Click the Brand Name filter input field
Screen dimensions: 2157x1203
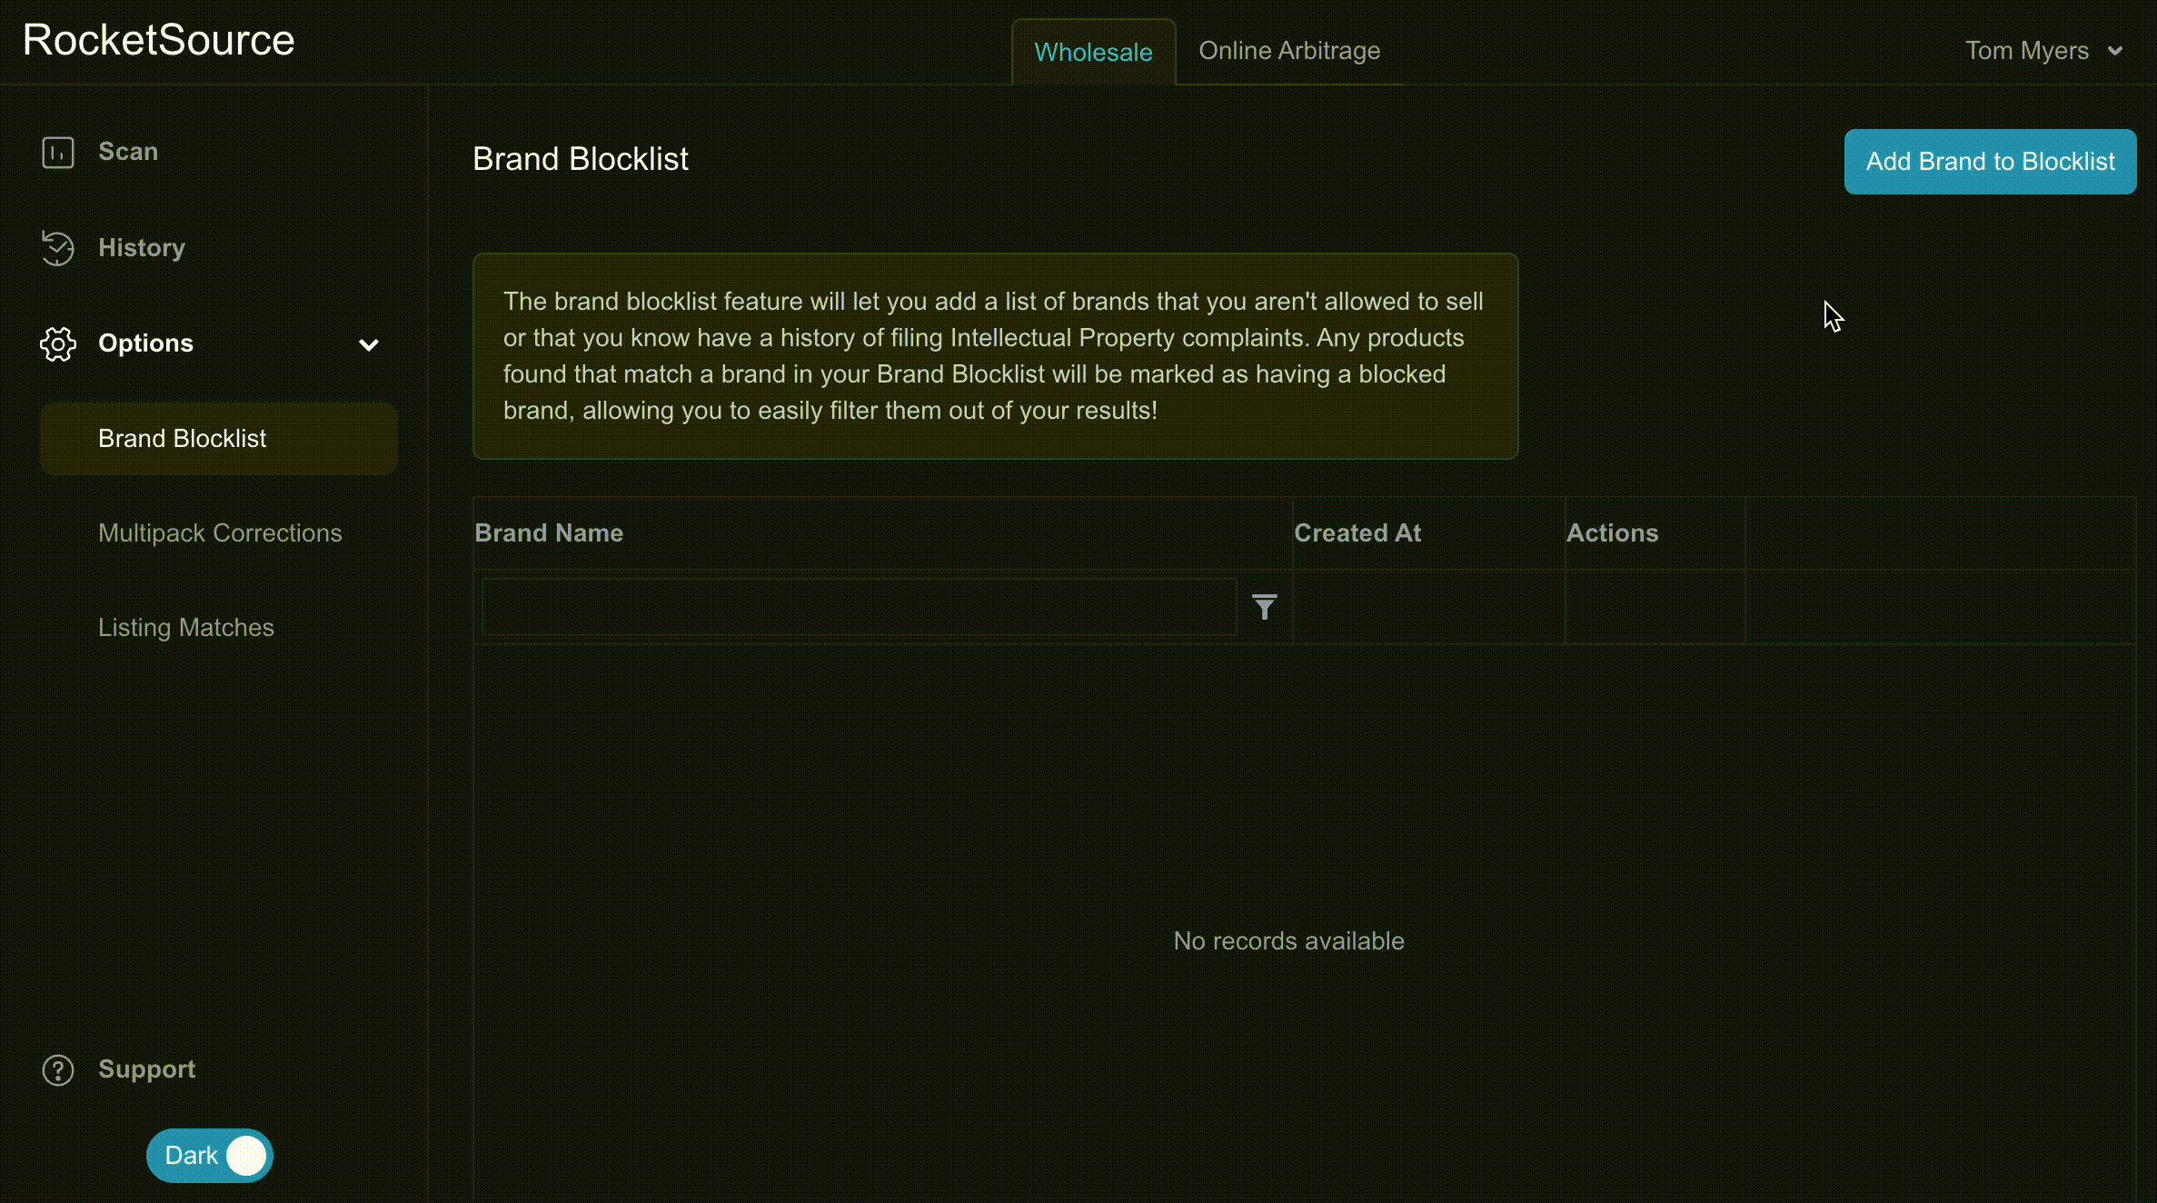click(x=859, y=607)
